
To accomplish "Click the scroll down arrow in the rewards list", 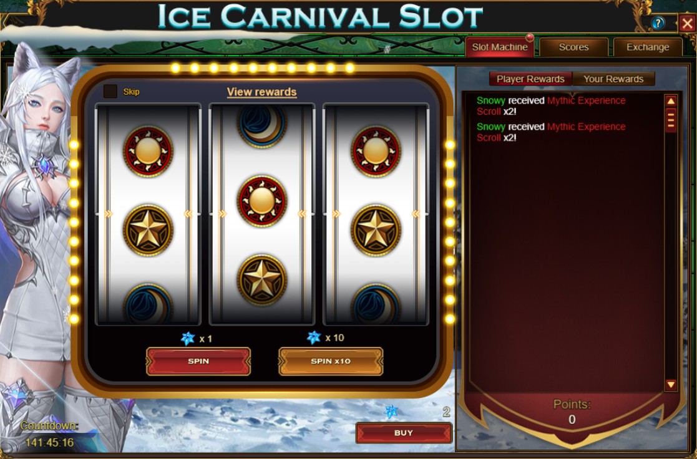I will (x=671, y=384).
